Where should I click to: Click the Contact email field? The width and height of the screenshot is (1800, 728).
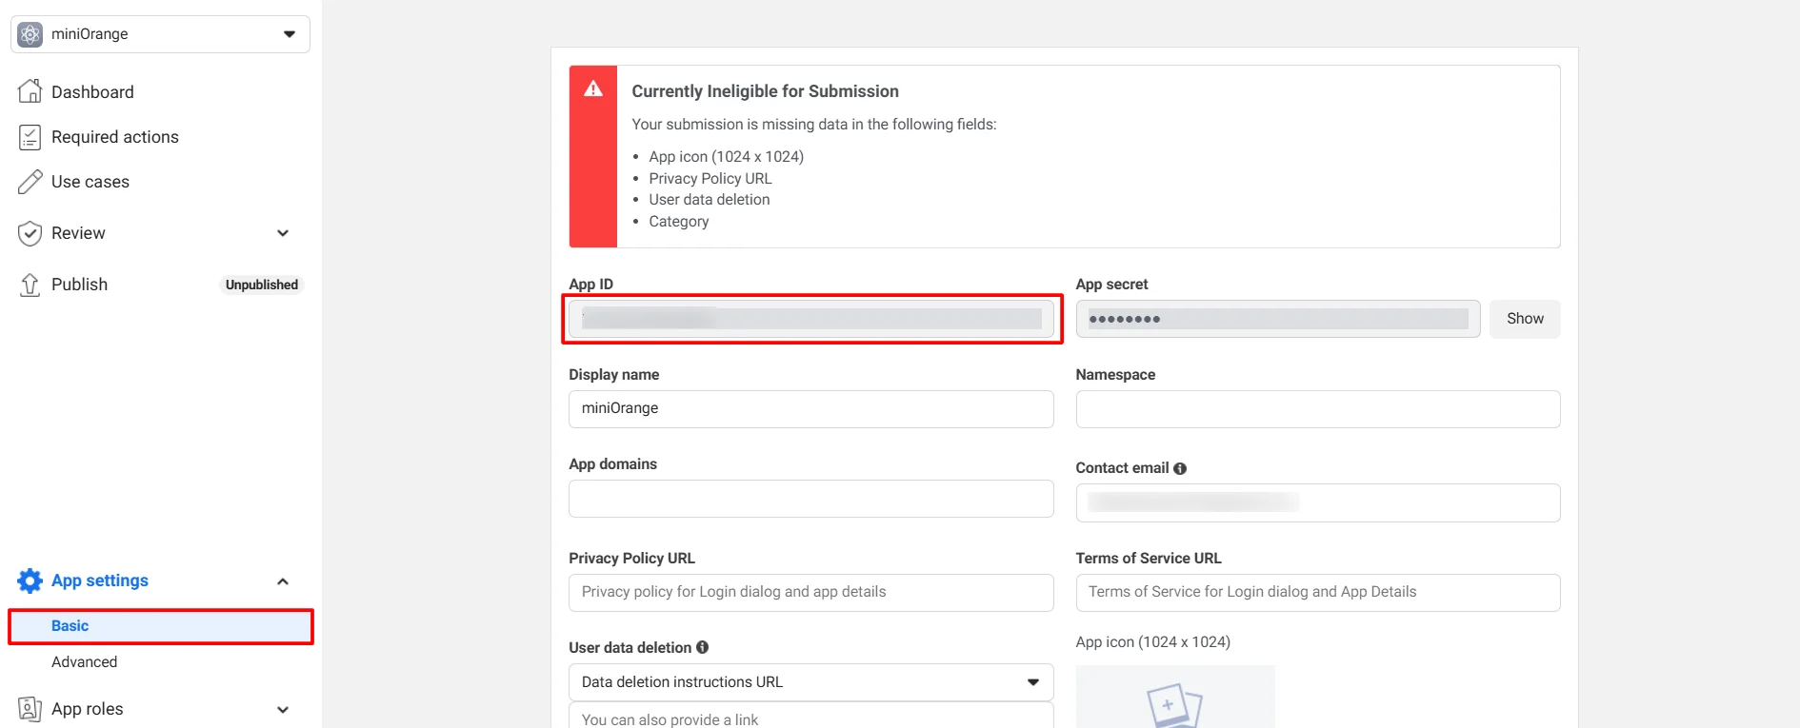(x=1318, y=502)
